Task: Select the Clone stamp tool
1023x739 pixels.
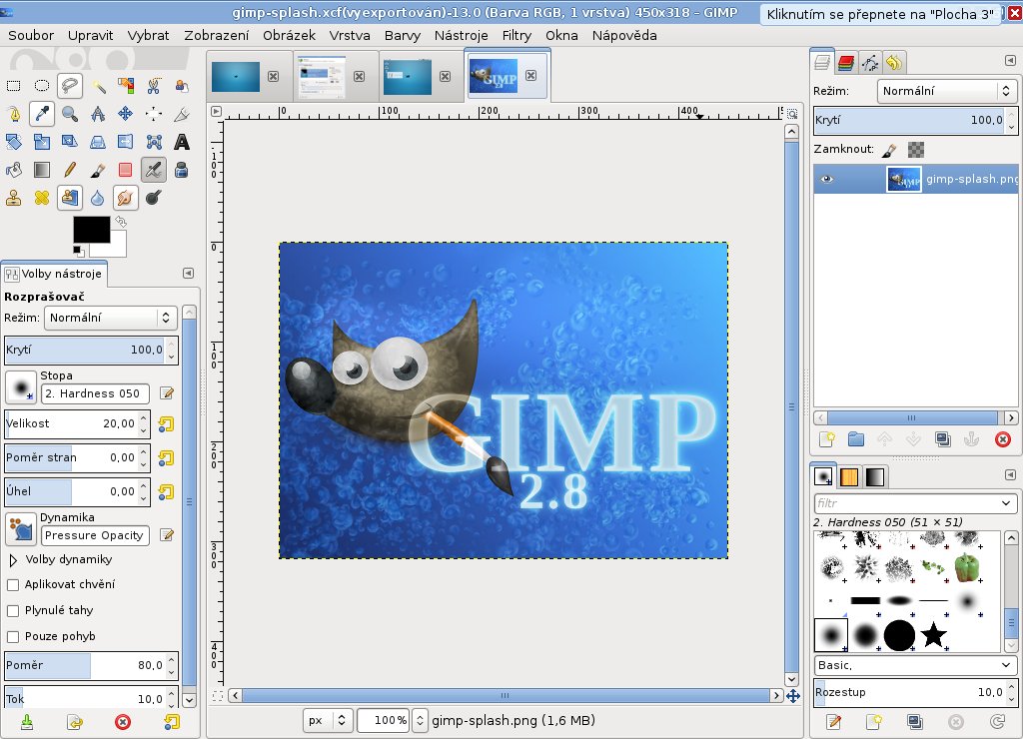Action: (x=13, y=198)
